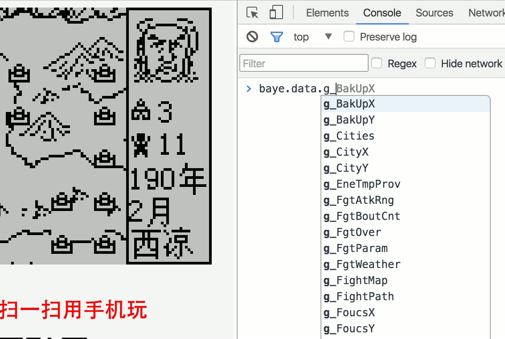505x339 pixels.
Task: Enable the Preserve log checkbox
Action: [349, 37]
